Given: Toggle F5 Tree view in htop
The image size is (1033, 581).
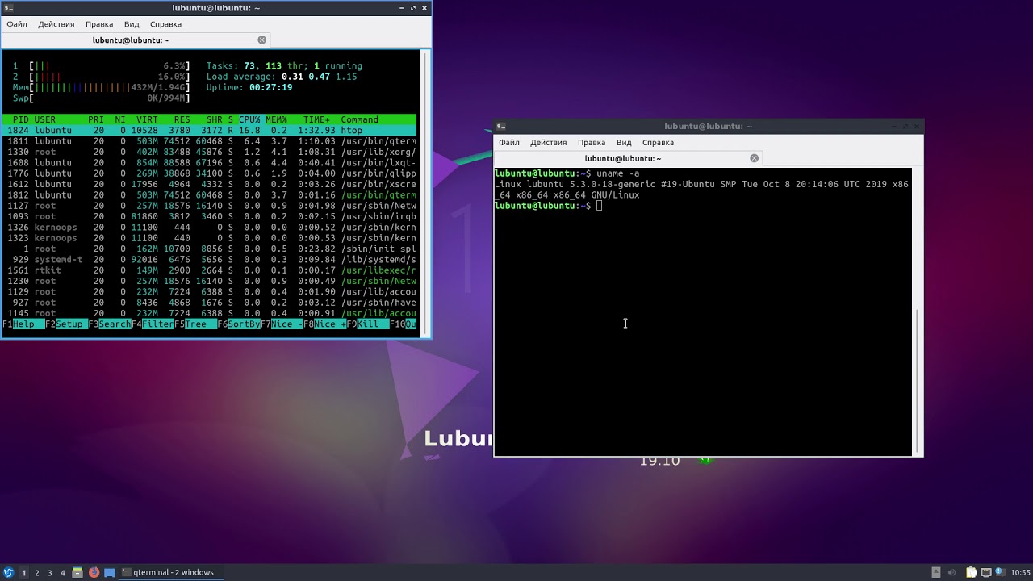Looking at the screenshot, I should pos(196,324).
